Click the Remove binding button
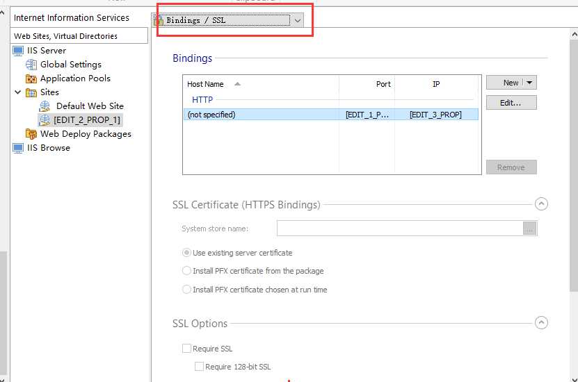Screen dimensions: 578x382 tap(511, 167)
